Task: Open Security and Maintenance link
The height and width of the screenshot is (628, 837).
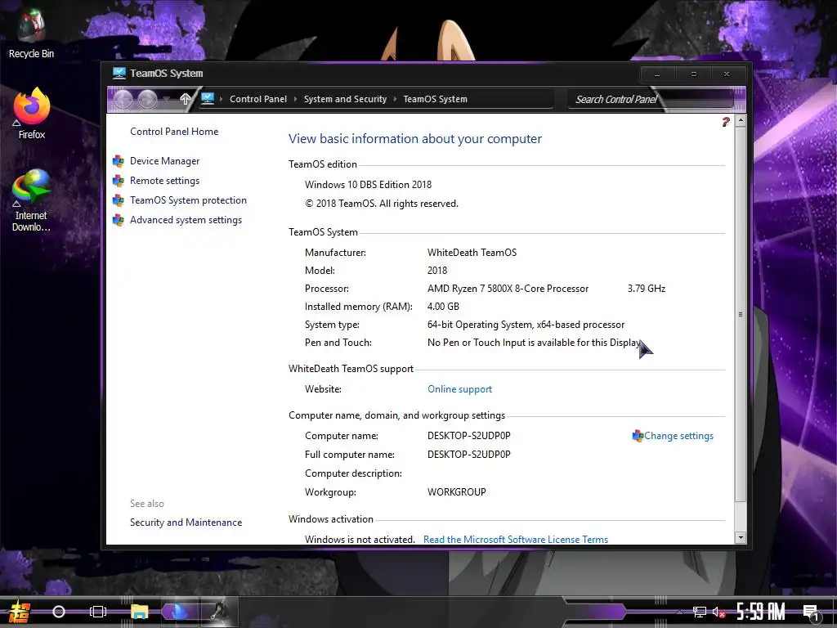Action: [x=186, y=523]
